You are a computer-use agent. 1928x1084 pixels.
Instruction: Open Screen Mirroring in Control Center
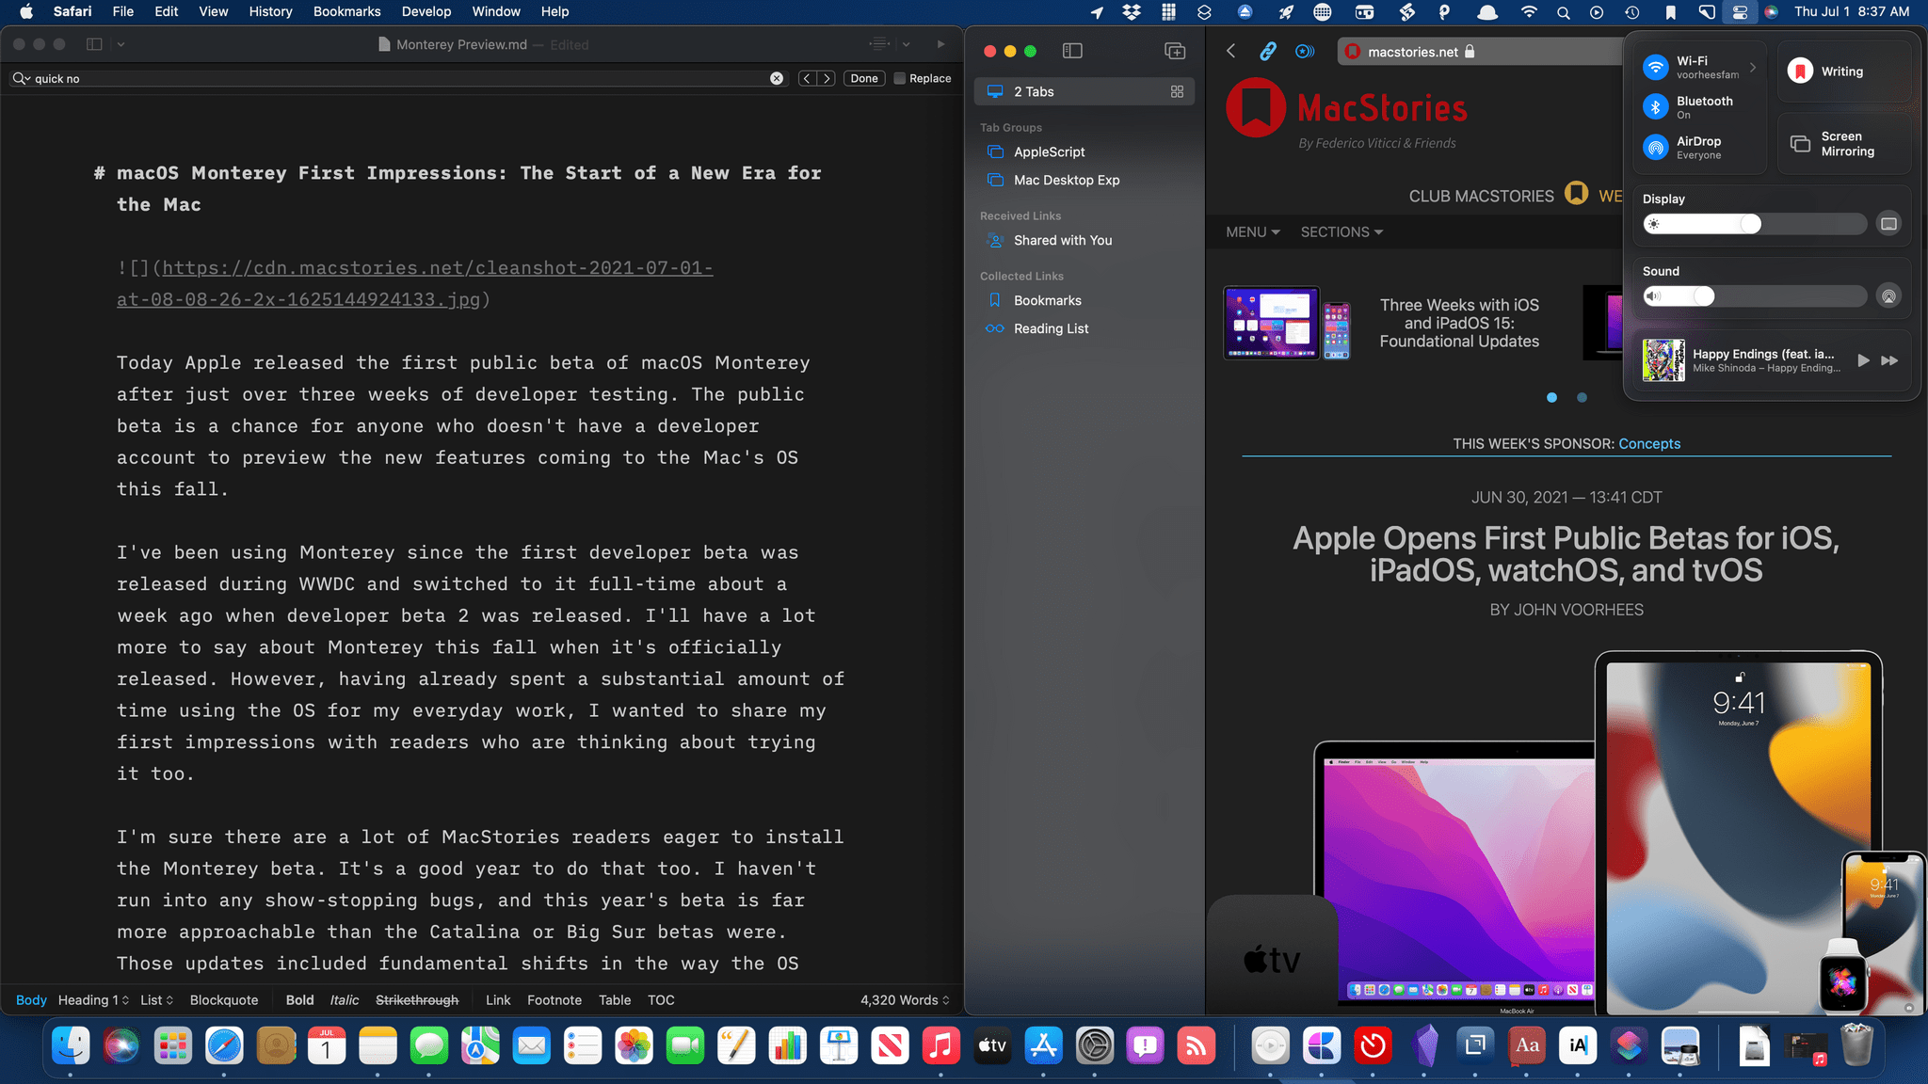point(1843,144)
